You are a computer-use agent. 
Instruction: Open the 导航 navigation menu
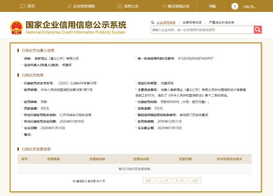click(x=212, y=6)
